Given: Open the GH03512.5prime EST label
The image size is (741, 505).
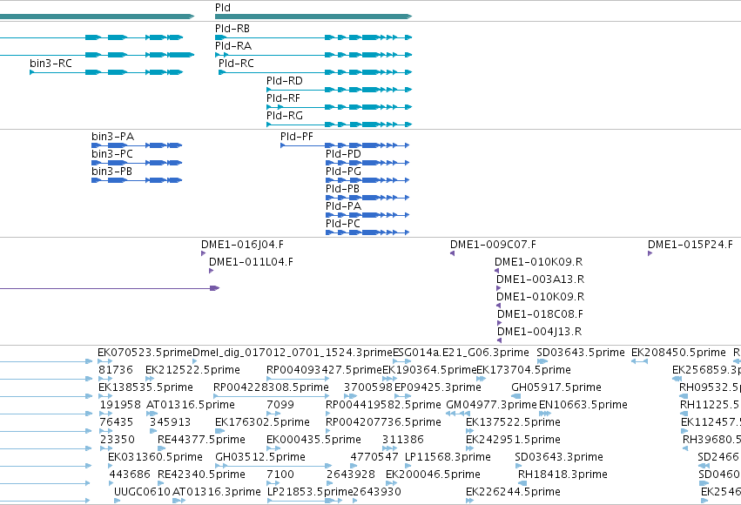Looking at the screenshot, I should 260,458.
